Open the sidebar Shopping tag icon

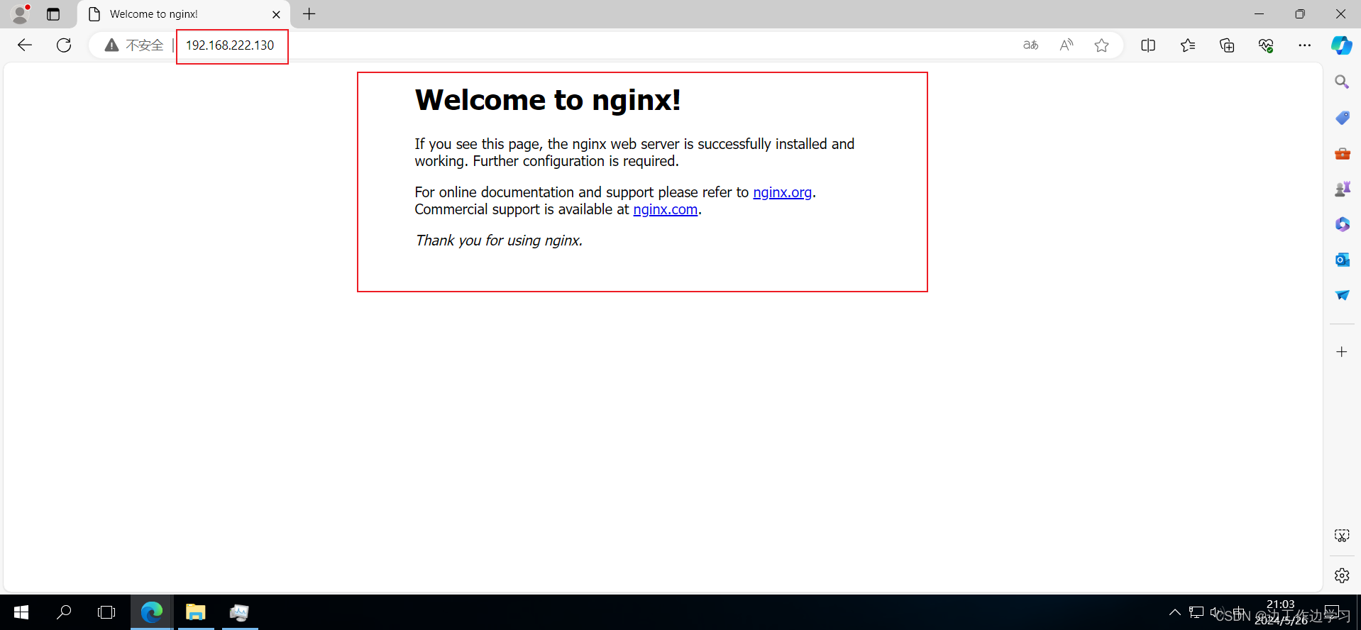pyautogui.click(x=1342, y=118)
